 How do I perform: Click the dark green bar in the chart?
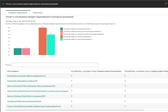point(18,52)
